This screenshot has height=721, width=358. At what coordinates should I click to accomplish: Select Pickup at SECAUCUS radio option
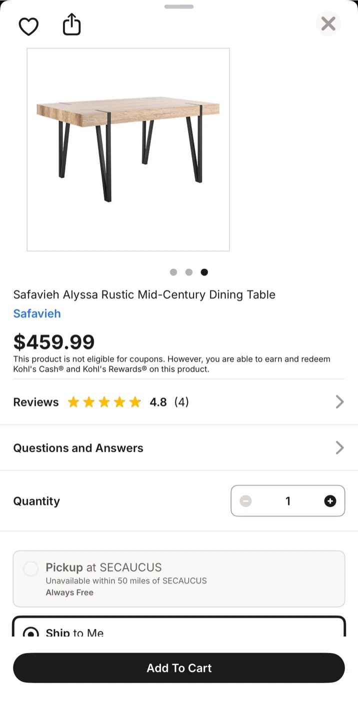pos(31,569)
